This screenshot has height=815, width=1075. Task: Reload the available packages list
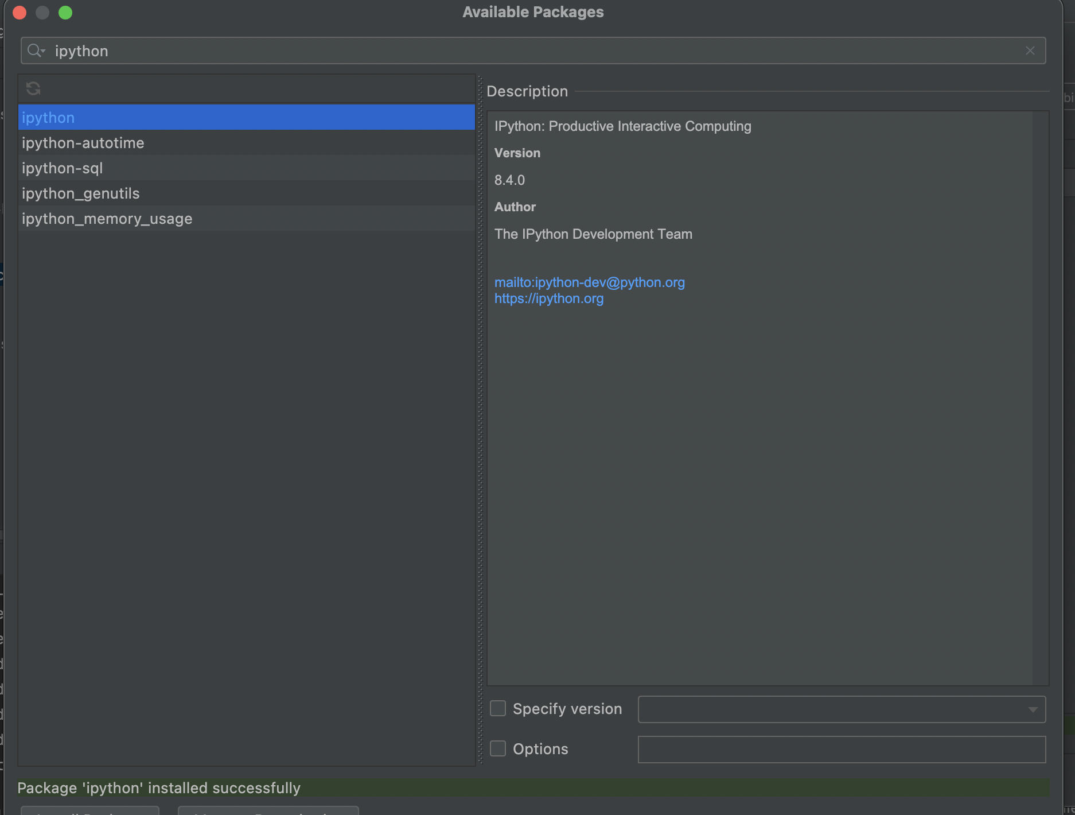[x=33, y=88]
